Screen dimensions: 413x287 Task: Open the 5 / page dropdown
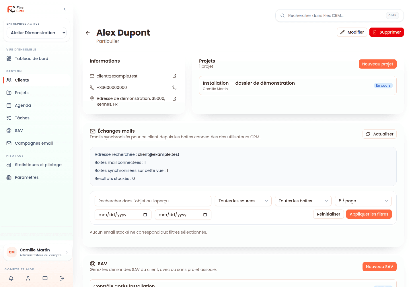point(363,201)
